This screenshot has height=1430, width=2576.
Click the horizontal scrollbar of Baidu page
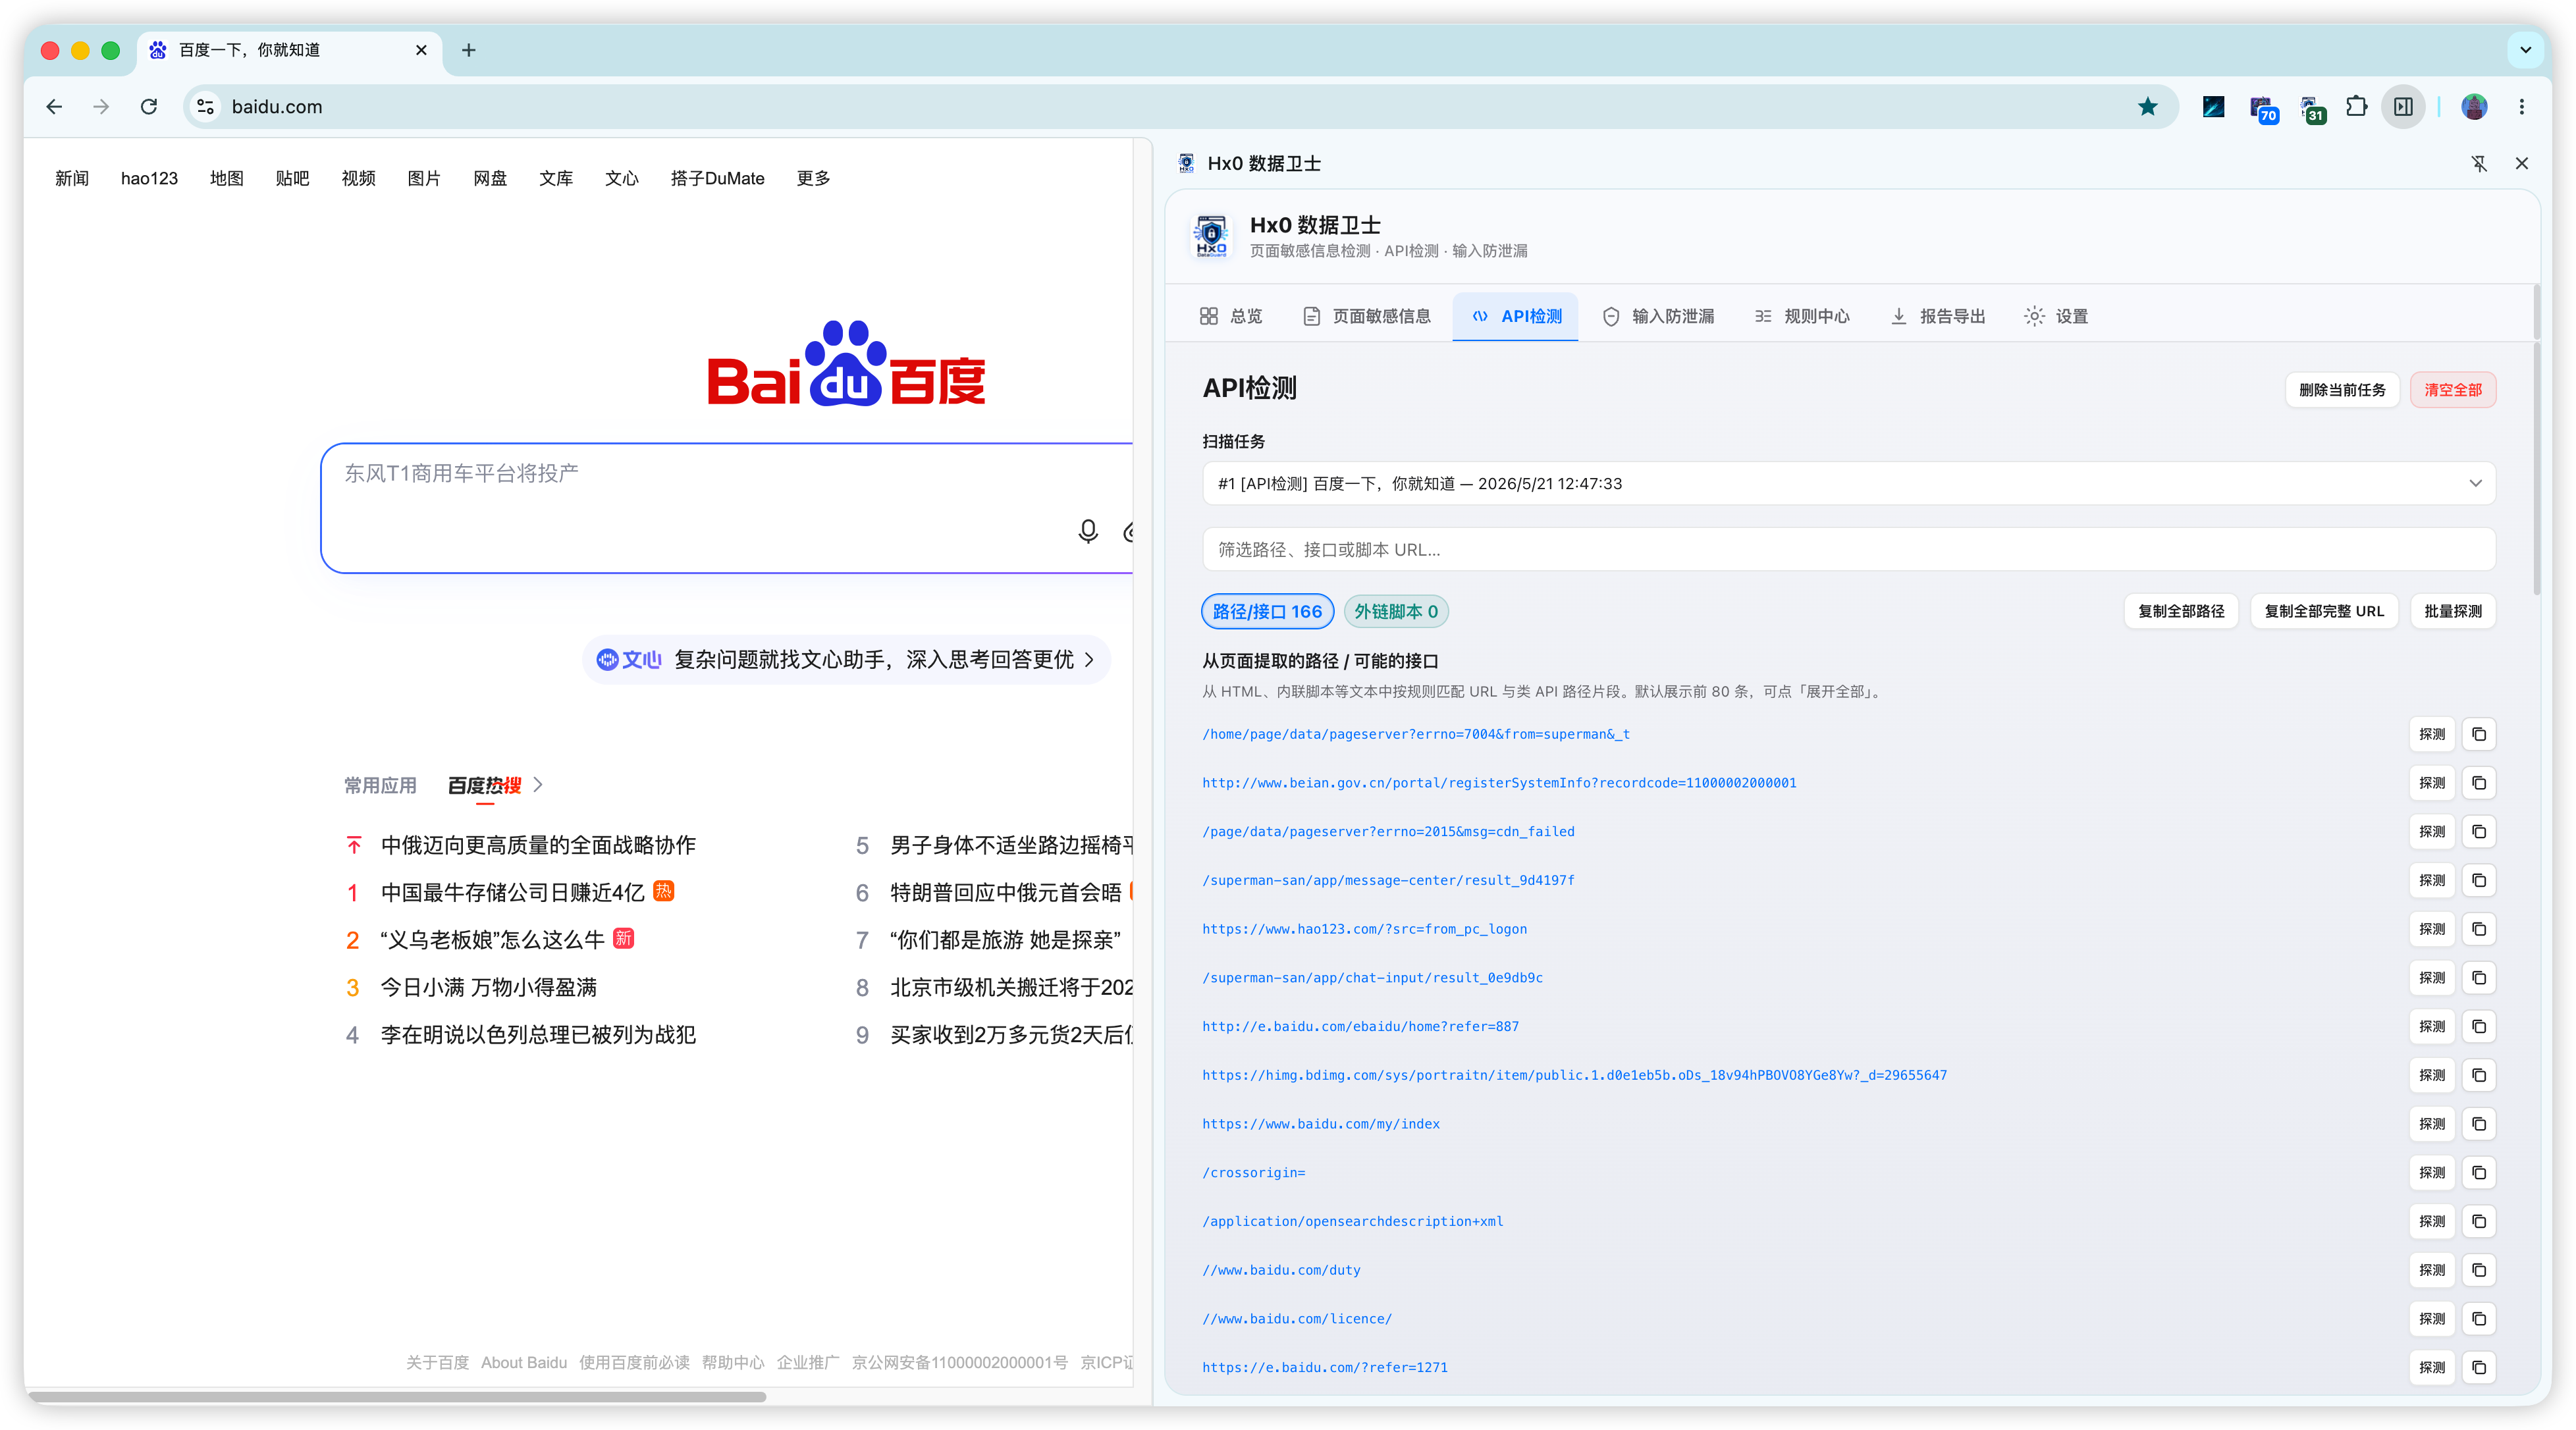coord(397,1397)
